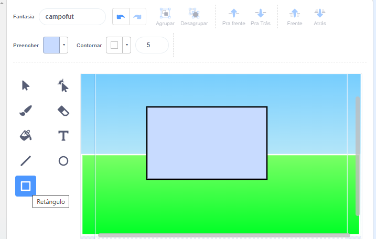This screenshot has height=239, width=376.
Task: Select the Circle tool
Action: tap(63, 161)
